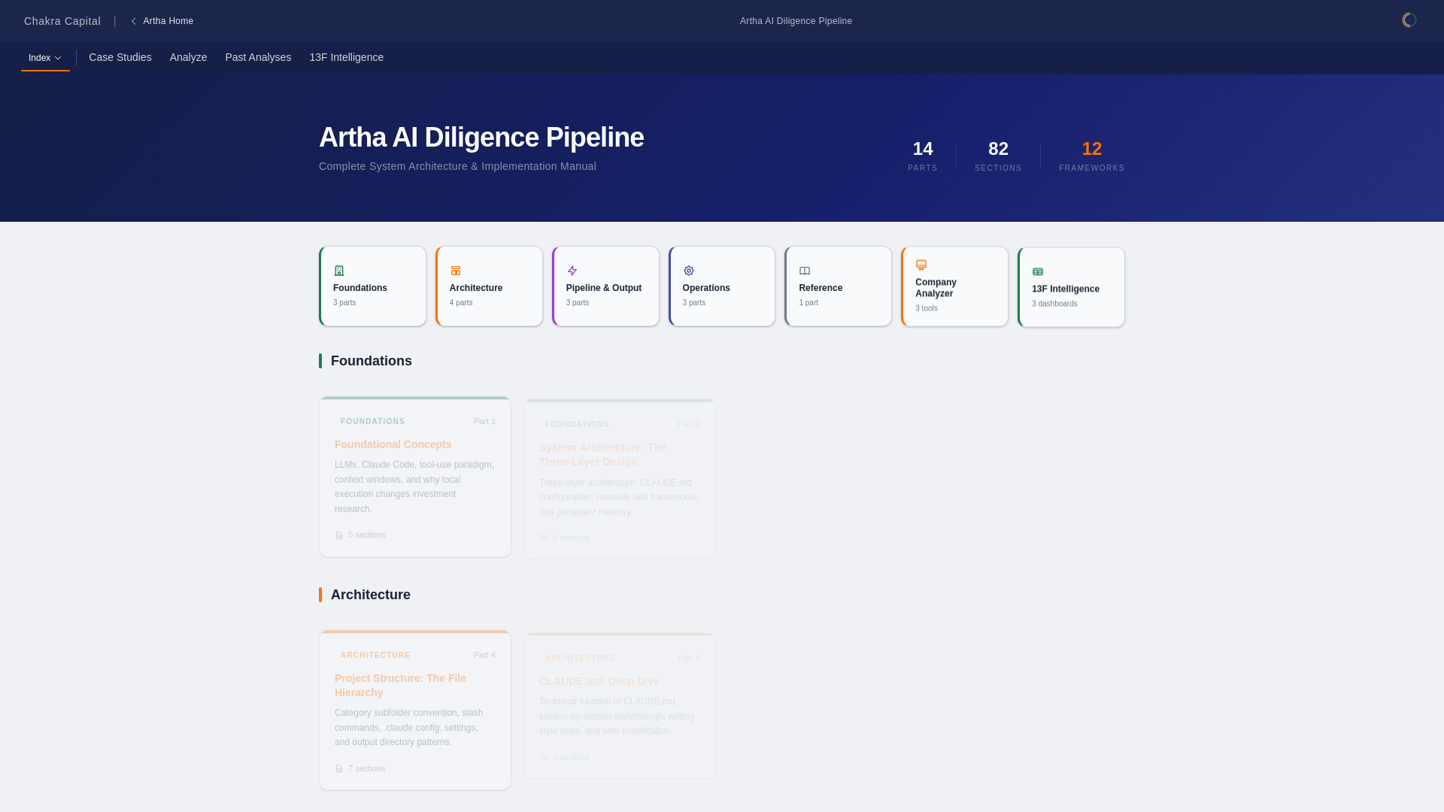Open the Reference 1 part card
The height and width of the screenshot is (812, 1444).
[838, 286]
